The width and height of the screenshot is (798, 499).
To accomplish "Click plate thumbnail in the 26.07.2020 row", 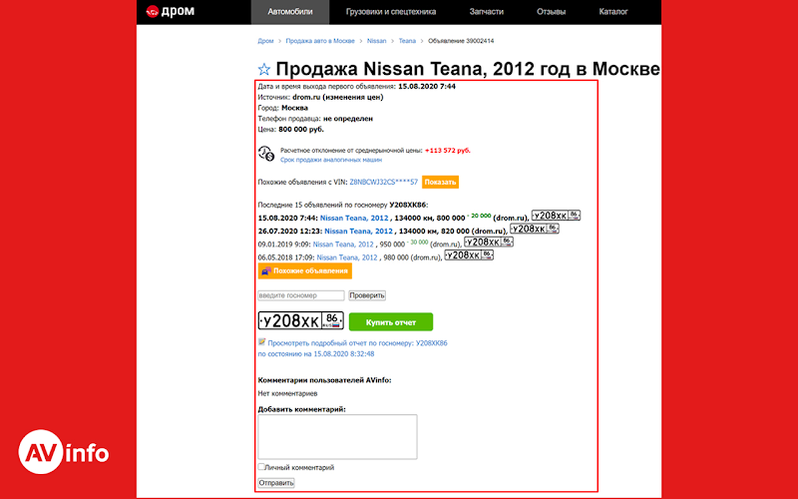I will pyautogui.click(x=535, y=229).
